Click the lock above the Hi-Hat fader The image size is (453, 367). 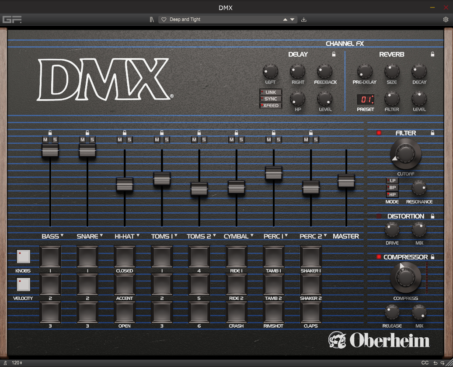click(x=125, y=133)
